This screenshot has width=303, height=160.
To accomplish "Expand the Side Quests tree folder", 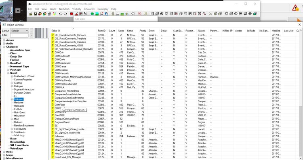I will pos(12,129).
